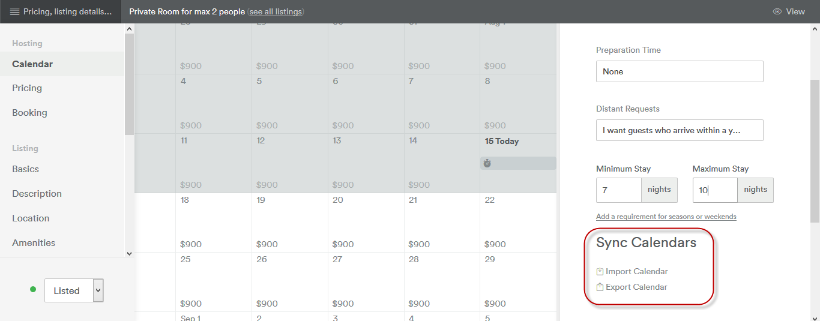Go to the Pricing menu item
Image resolution: width=820 pixels, height=321 pixels.
27,88
